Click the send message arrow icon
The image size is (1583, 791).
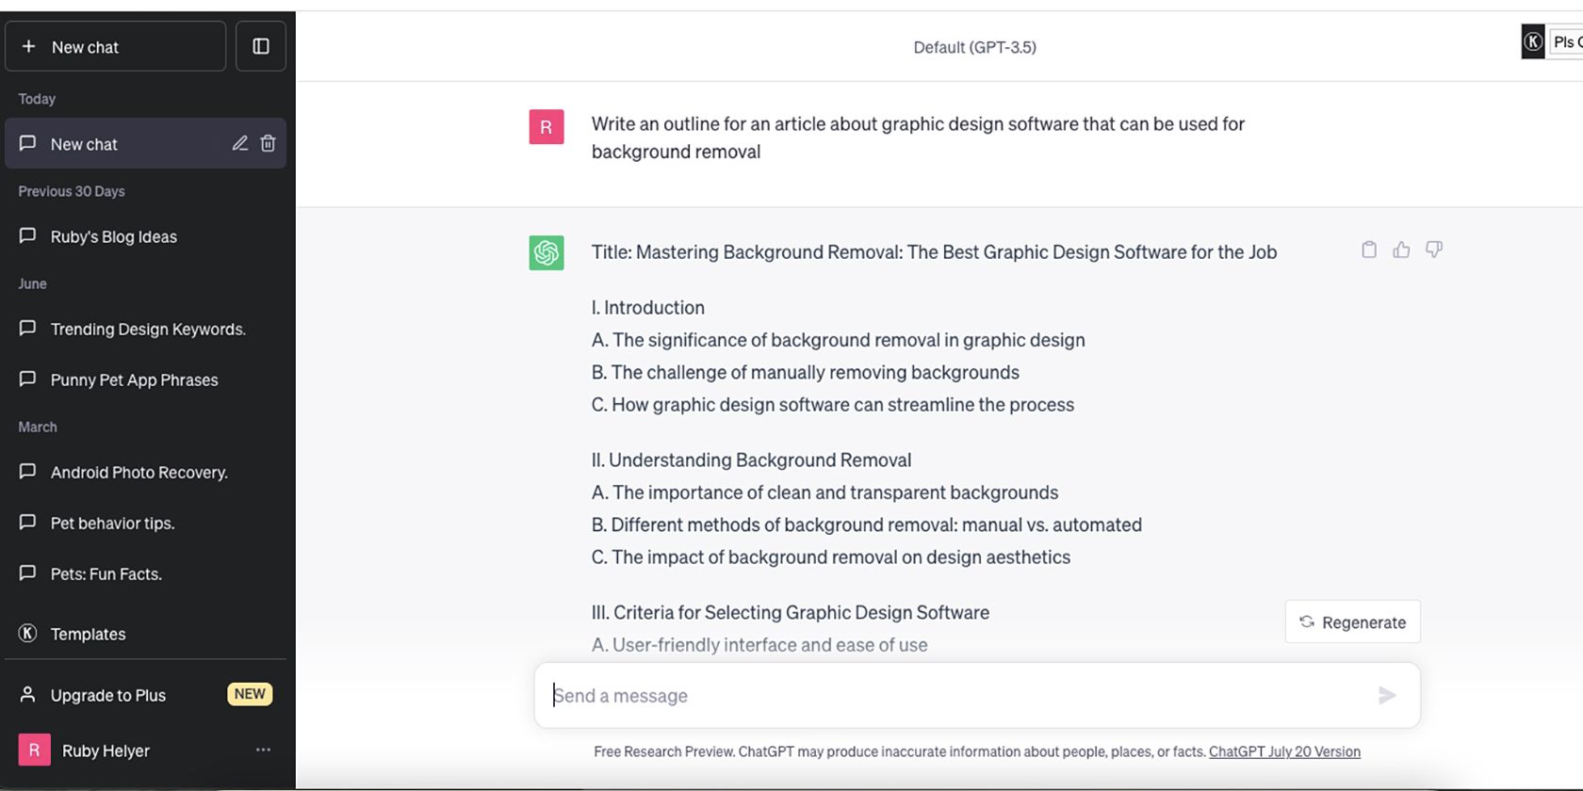click(1386, 696)
